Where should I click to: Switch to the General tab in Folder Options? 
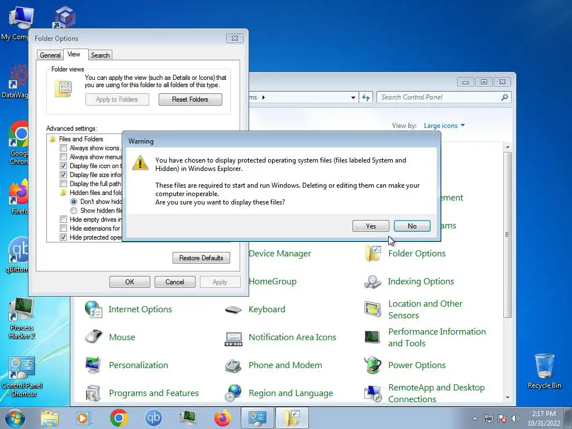(50, 55)
